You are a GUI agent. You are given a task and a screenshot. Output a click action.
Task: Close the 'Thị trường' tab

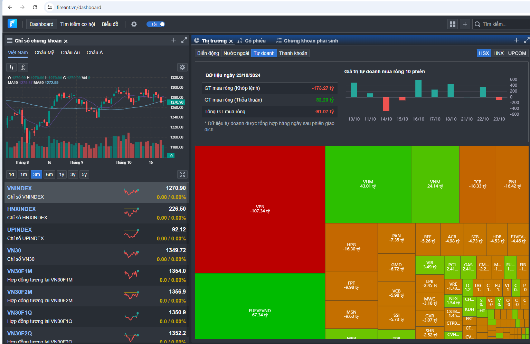231,41
